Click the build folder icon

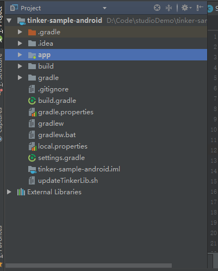(x=32, y=66)
